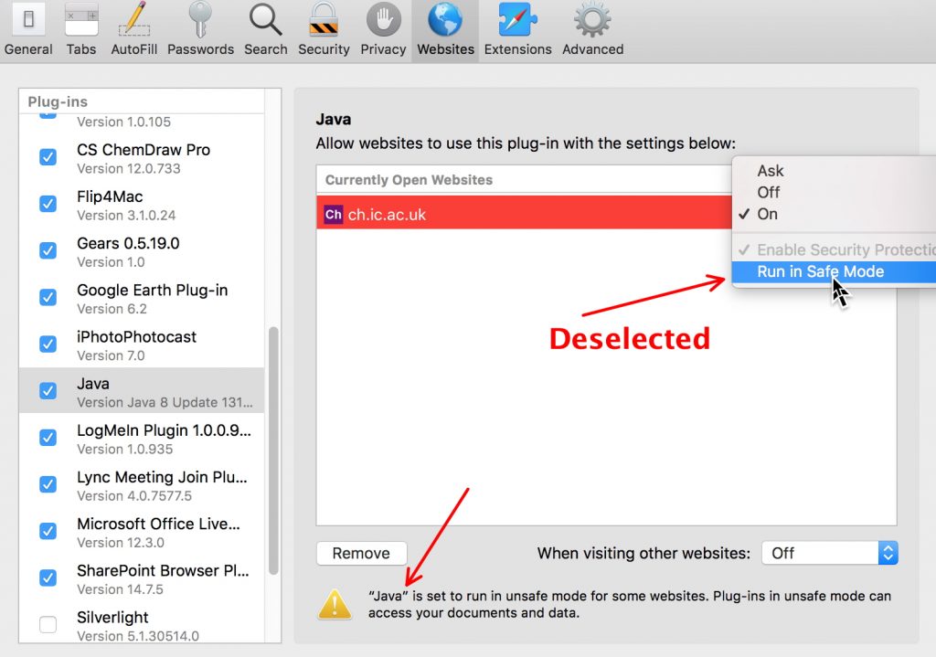Viewport: 936px width, 657px height.
Task: Open the Tabs preferences icon
Action: point(81,29)
